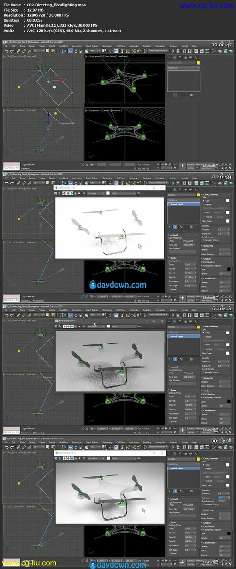This screenshot has height=569, width=236.
Task: Click Undo icon in 00:00:47 frame toolbar
Action: pos(6,51)
